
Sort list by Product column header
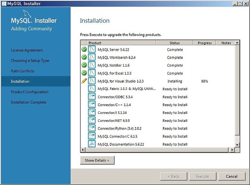(x=121, y=43)
